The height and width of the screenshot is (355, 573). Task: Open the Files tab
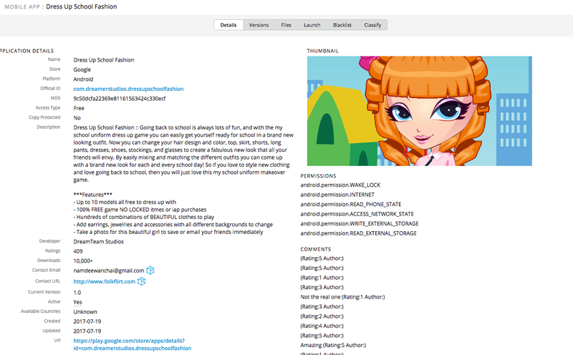pos(286,25)
